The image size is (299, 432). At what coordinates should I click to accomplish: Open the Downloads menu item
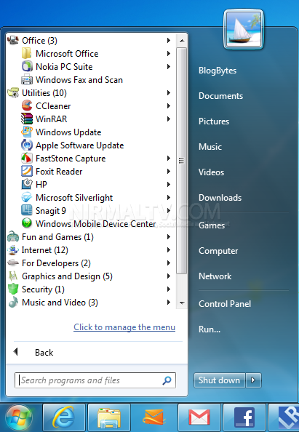pos(220,198)
